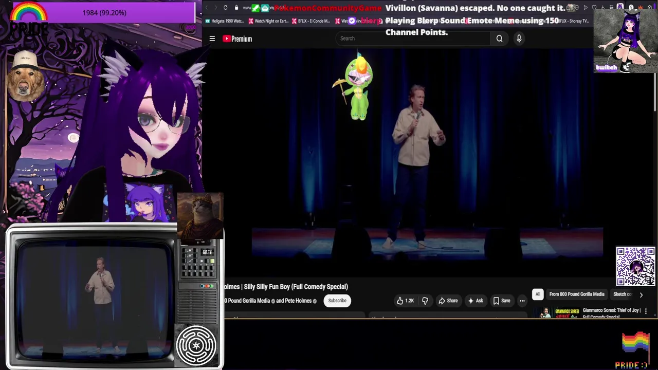Click the magnifier search button
The image size is (658, 370).
coord(499,39)
